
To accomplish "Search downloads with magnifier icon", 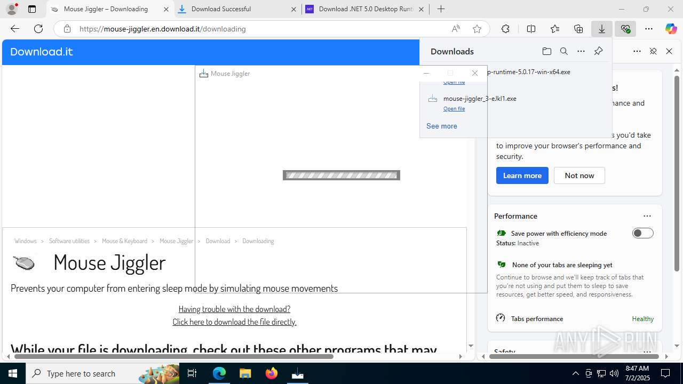I will tap(563, 51).
